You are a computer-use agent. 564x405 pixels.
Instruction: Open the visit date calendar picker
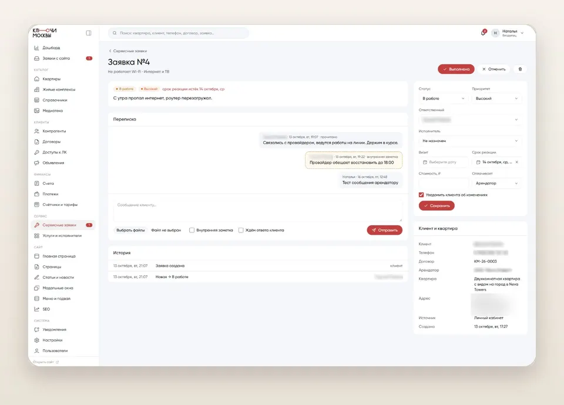(444, 162)
